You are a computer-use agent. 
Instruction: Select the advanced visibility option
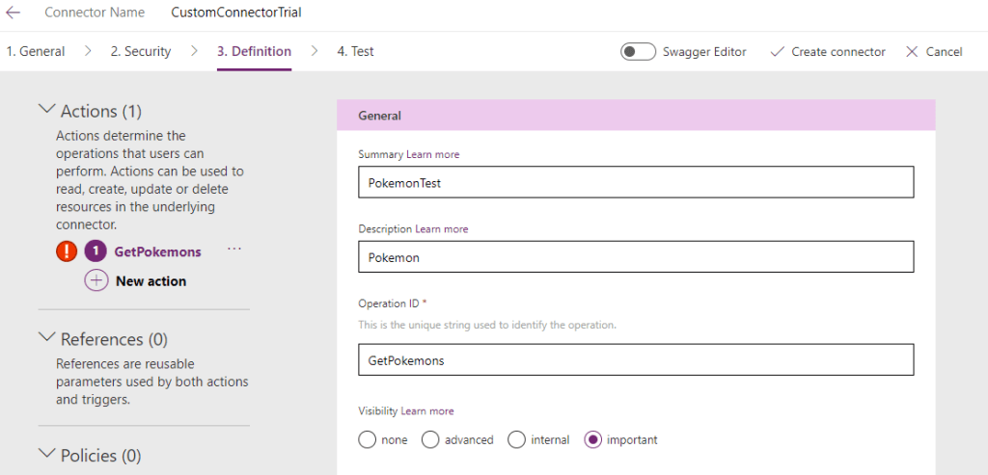431,439
